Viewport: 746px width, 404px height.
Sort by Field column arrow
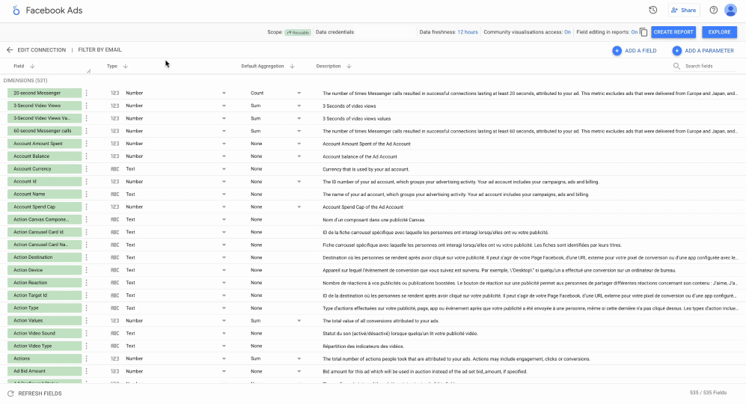32,66
